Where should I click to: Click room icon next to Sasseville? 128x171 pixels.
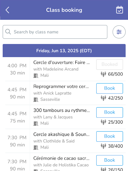(x=36, y=100)
